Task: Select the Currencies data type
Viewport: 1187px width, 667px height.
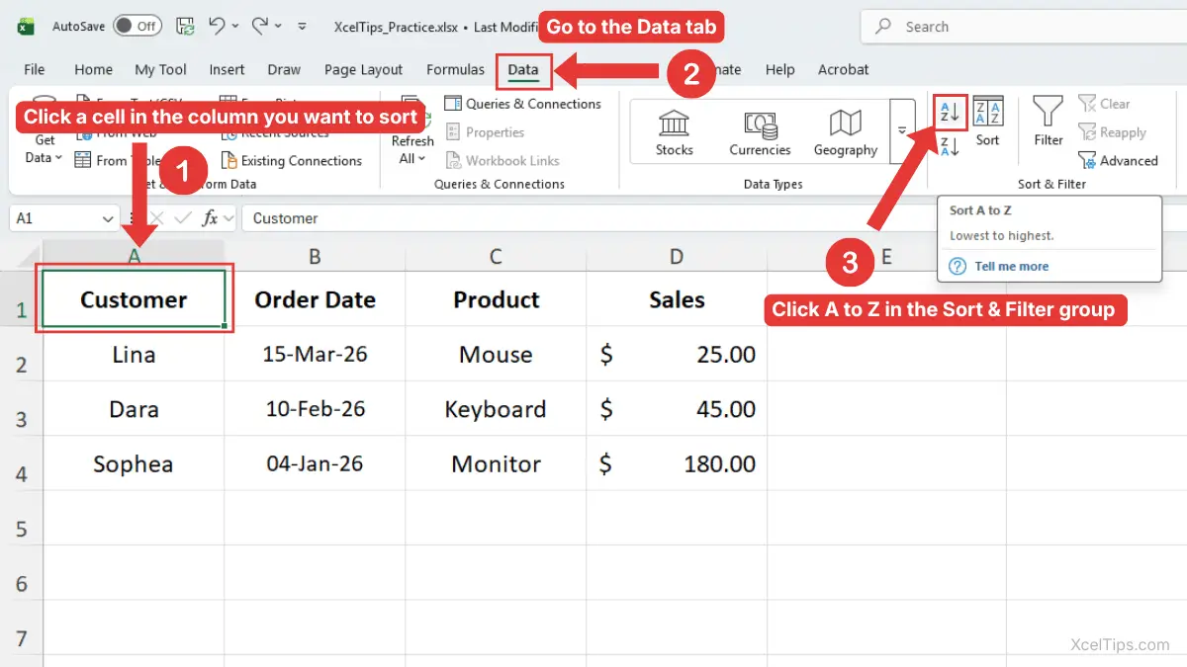Action: click(x=760, y=132)
